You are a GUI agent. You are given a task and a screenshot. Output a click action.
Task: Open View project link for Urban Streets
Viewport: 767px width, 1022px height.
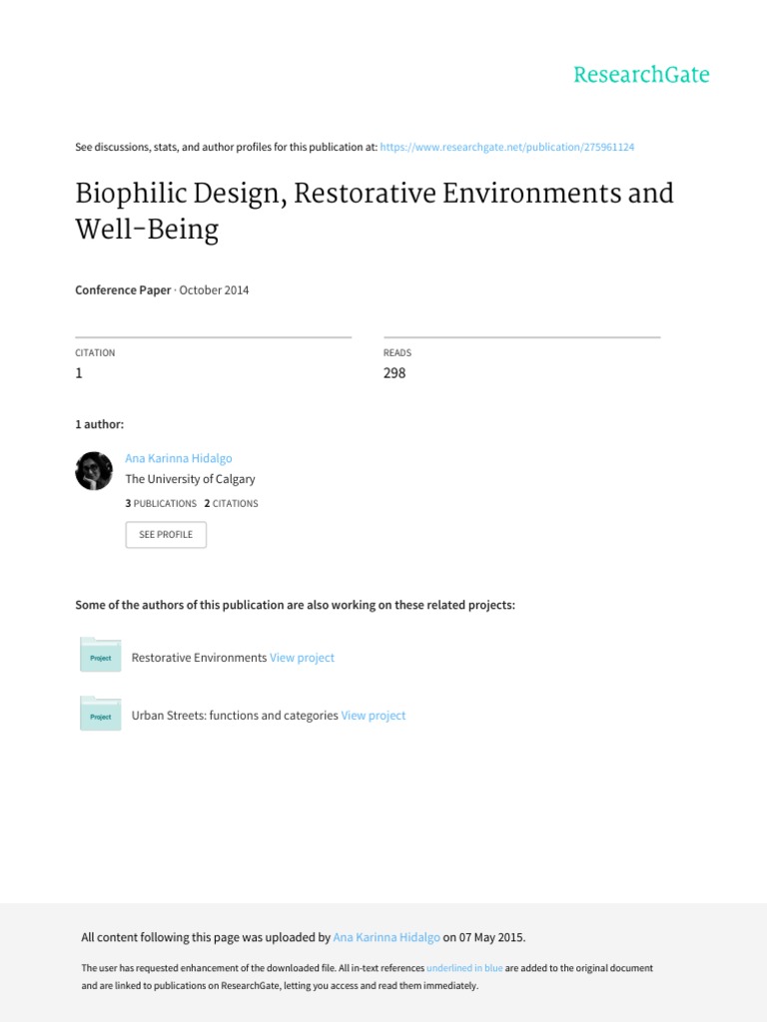374,716
